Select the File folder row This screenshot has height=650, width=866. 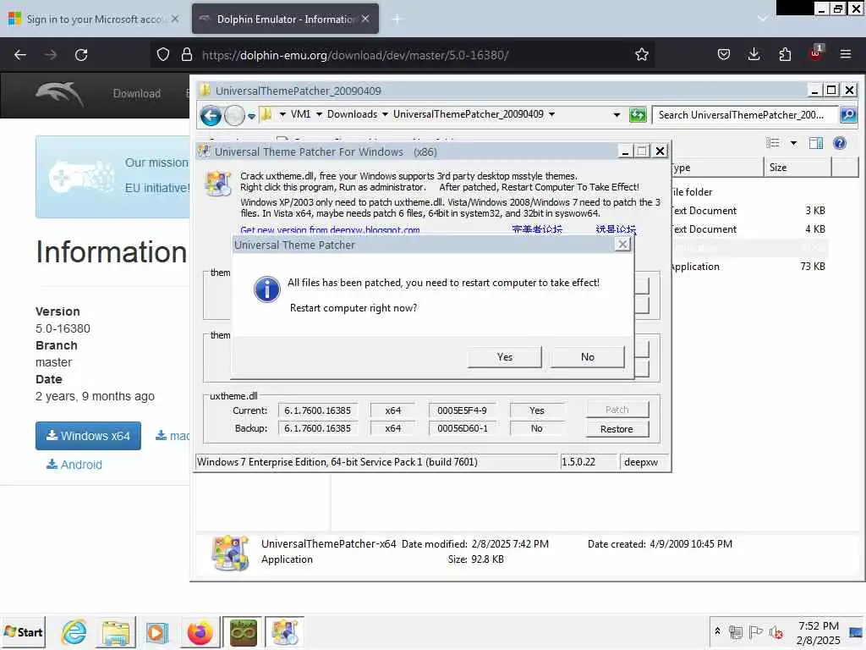[749, 192]
